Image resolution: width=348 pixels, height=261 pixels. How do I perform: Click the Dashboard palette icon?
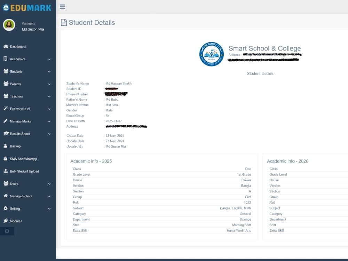click(x=6, y=47)
